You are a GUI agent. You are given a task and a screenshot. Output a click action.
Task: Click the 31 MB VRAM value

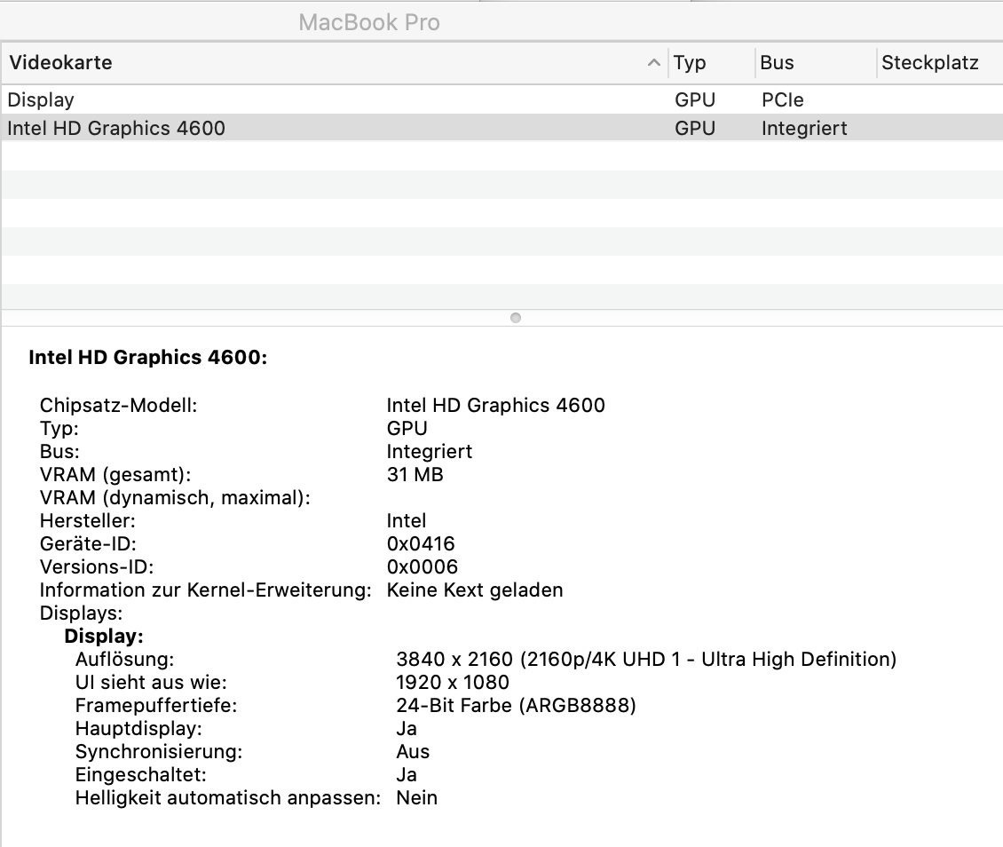(415, 475)
